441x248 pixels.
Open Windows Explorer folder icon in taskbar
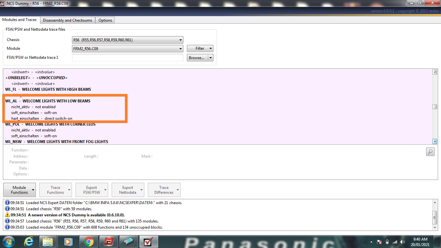48,242
